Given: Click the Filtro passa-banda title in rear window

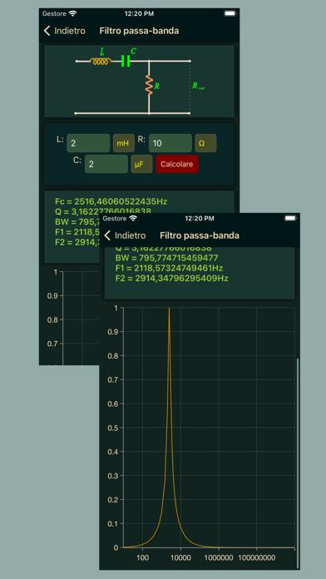Looking at the screenshot, I should click(139, 31).
